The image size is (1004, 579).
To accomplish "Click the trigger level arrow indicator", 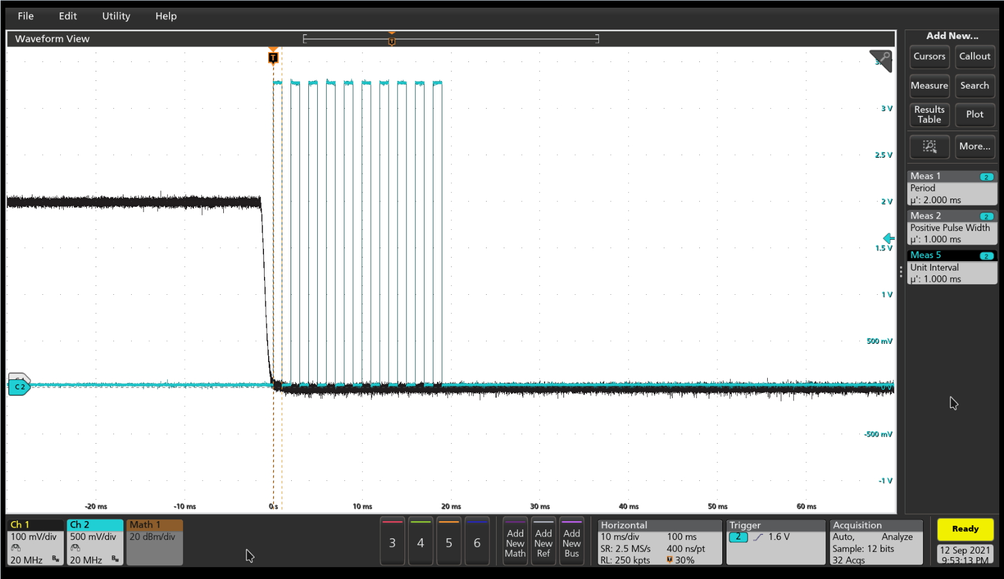I will coord(889,238).
